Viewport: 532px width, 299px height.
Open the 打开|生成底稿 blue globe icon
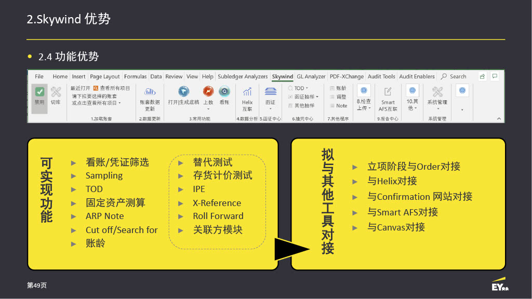point(183,91)
